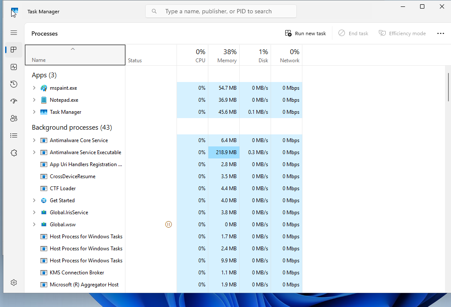Expand the Global.wsw process group

click(x=34, y=225)
